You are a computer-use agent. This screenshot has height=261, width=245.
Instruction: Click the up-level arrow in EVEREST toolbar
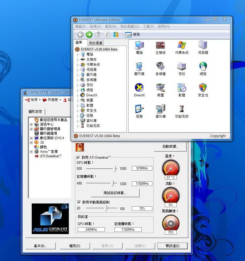98,35
